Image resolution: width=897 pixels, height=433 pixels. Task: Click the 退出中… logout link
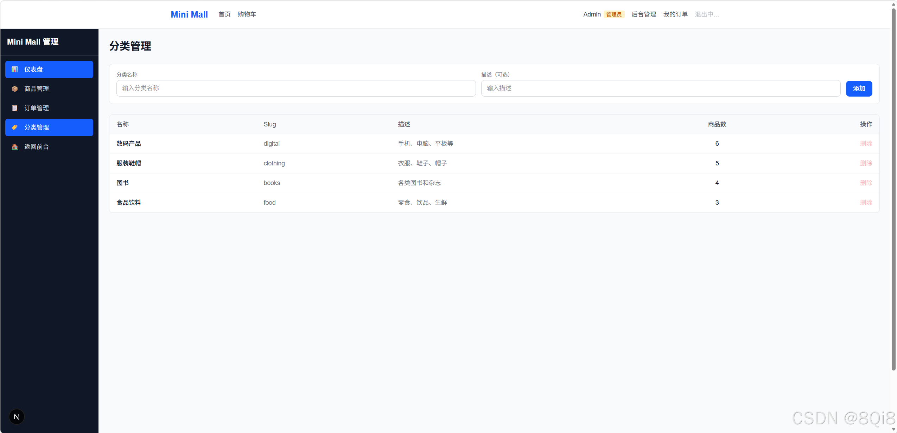coord(707,14)
